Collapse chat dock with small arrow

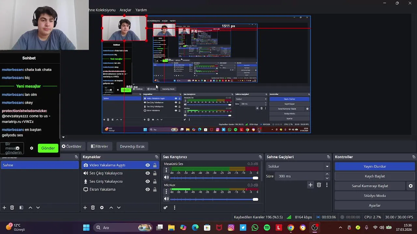pos(63,137)
